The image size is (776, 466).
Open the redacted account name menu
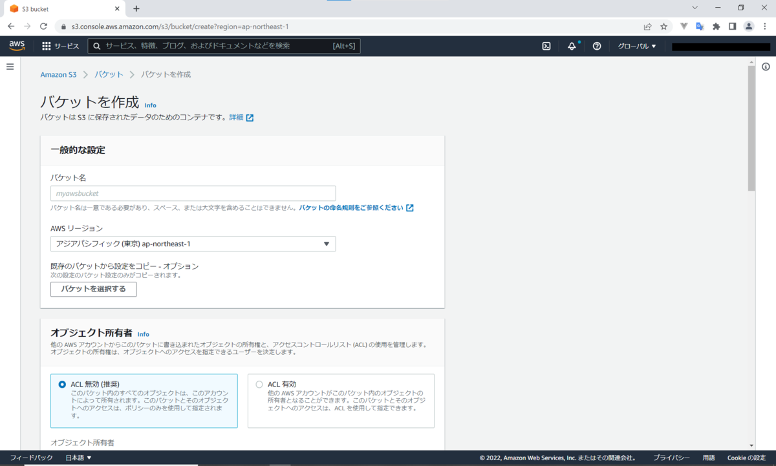click(720, 47)
